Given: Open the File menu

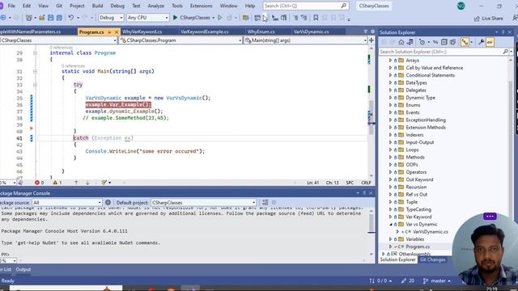Looking at the screenshot, I should 11,6.
